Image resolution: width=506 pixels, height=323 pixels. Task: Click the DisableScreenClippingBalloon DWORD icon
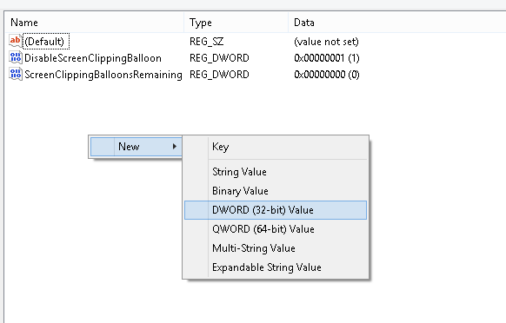point(16,57)
